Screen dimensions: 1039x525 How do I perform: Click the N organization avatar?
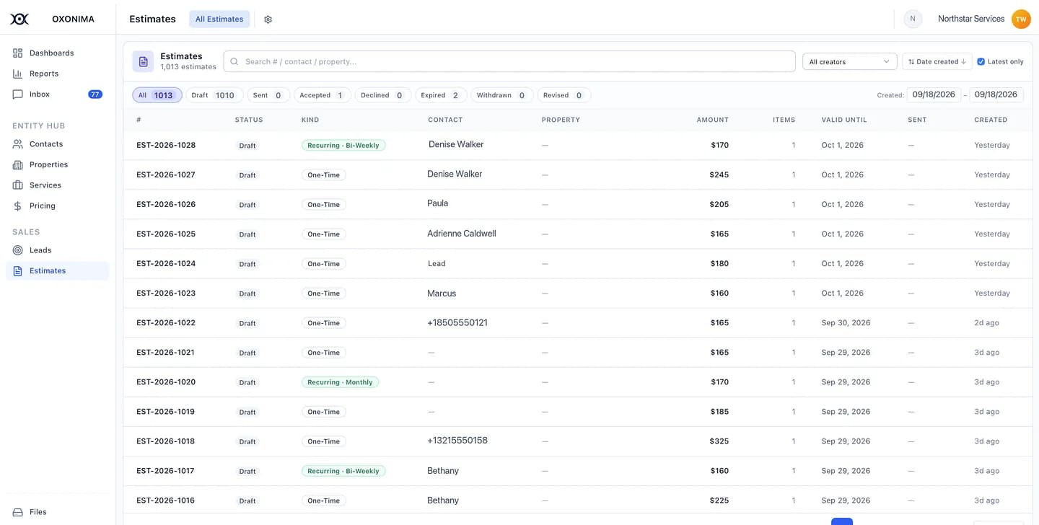click(913, 19)
